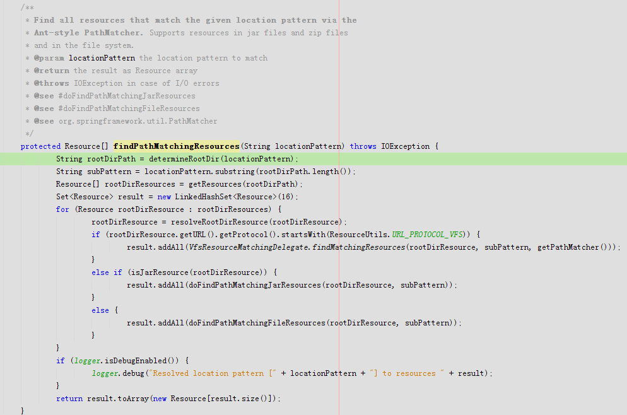Click the findPathMatchingResources method name
Image resolution: width=627 pixels, height=415 pixels.
click(x=177, y=146)
